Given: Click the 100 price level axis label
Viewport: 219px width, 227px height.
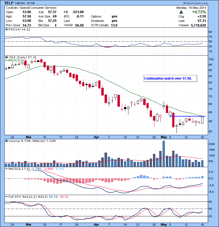Looking at the screenshot, I should [211, 59].
